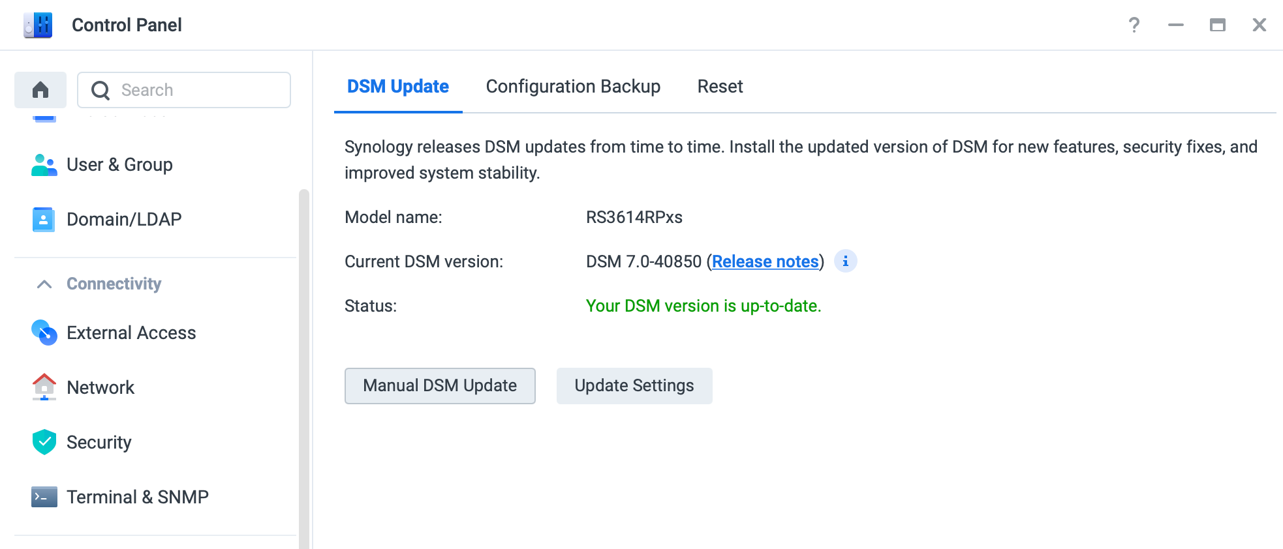Switch to the Reset tab
Image resolution: width=1283 pixels, height=549 pixels.
pos(720,87)
